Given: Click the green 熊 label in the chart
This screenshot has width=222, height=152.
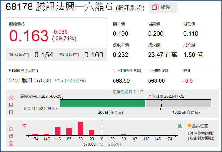Looking at the screenshot, I should (180, 126).
